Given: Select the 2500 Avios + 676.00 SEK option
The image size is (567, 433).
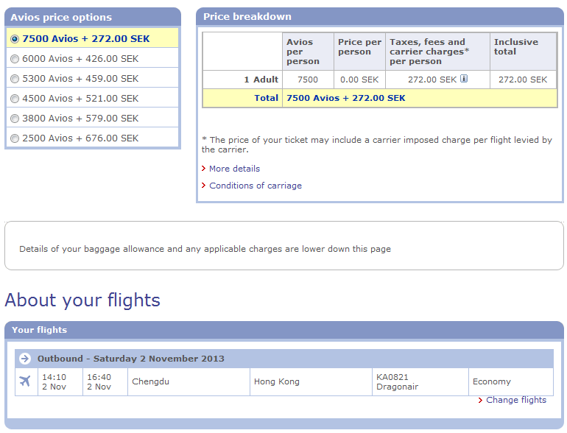Looking at the screenshot, I should click(15, 138).
